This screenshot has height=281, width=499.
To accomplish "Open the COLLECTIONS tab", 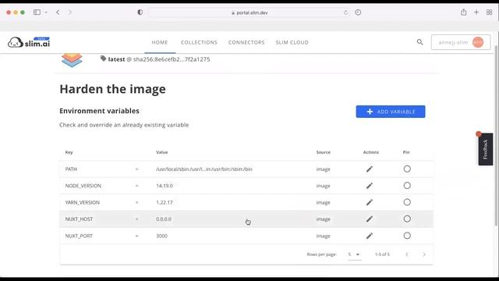I will (199, 42).
